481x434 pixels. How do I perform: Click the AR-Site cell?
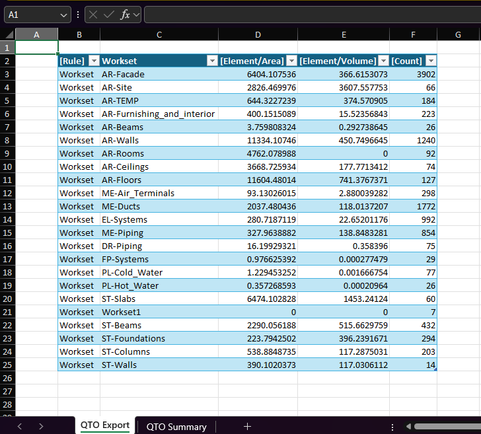(159, 87)
